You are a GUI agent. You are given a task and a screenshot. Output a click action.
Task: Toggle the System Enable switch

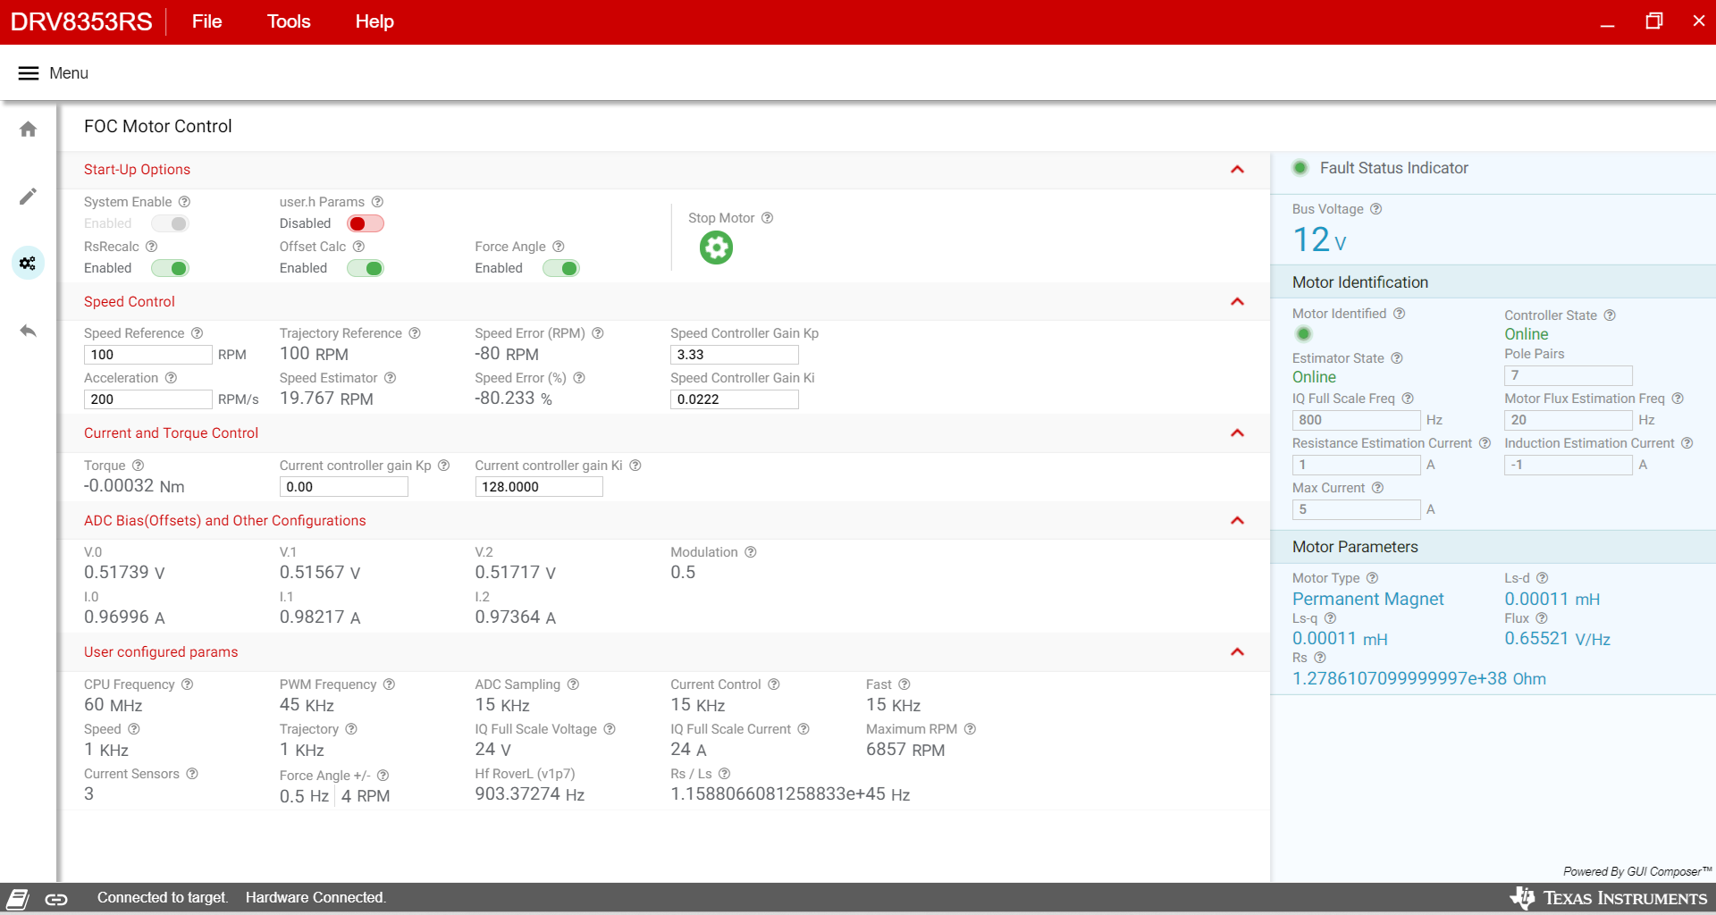(x=170, y=223)
